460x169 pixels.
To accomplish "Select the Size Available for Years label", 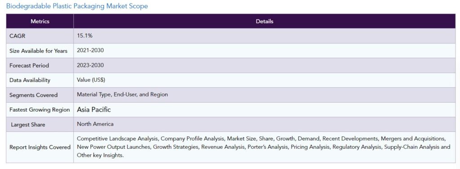I will 39,51.
